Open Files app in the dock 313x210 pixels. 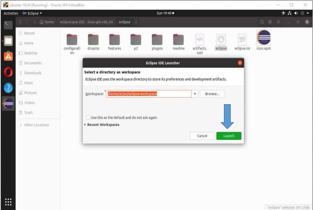tap(8, 41)
